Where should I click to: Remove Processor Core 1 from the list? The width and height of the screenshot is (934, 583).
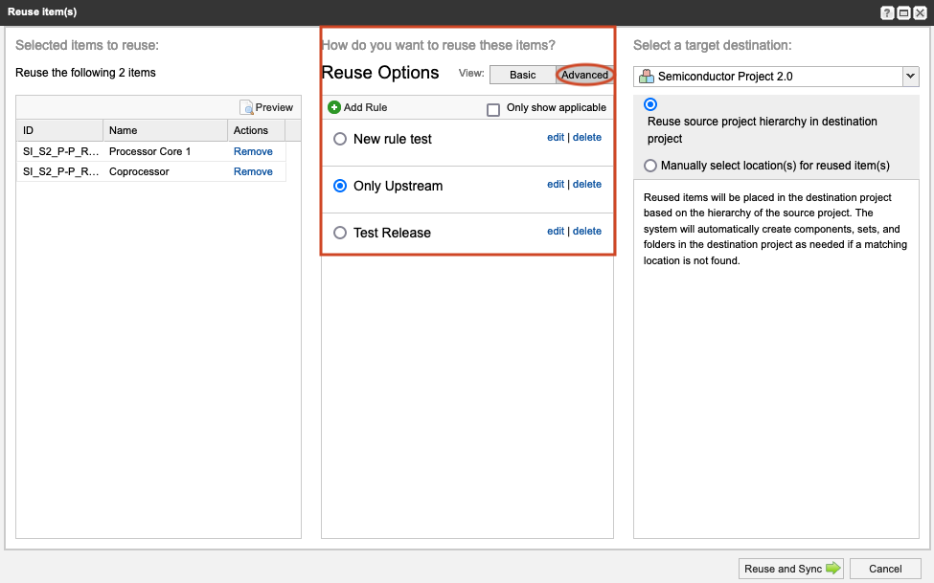[253, 151]
